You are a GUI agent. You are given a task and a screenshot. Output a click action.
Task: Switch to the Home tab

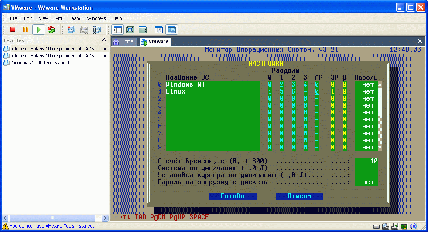point(124,42)
